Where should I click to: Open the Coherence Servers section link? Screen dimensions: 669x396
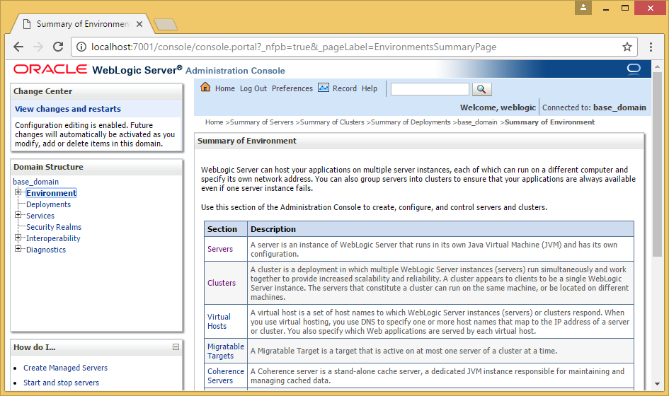[x=226, y=375]
